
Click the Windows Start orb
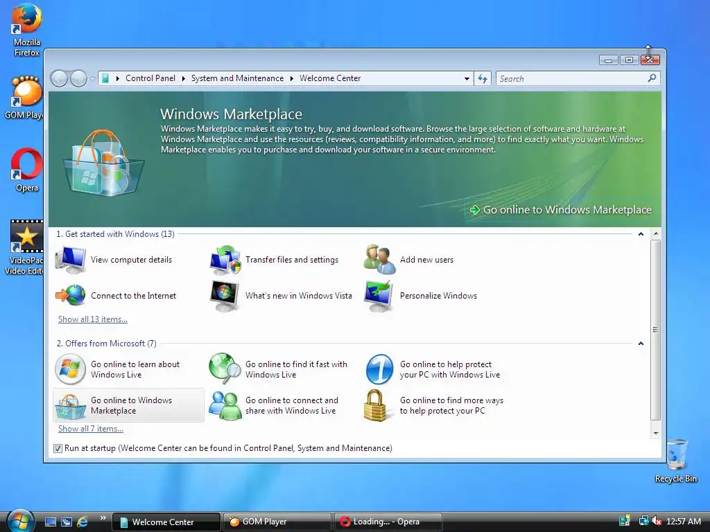point(21,521)
